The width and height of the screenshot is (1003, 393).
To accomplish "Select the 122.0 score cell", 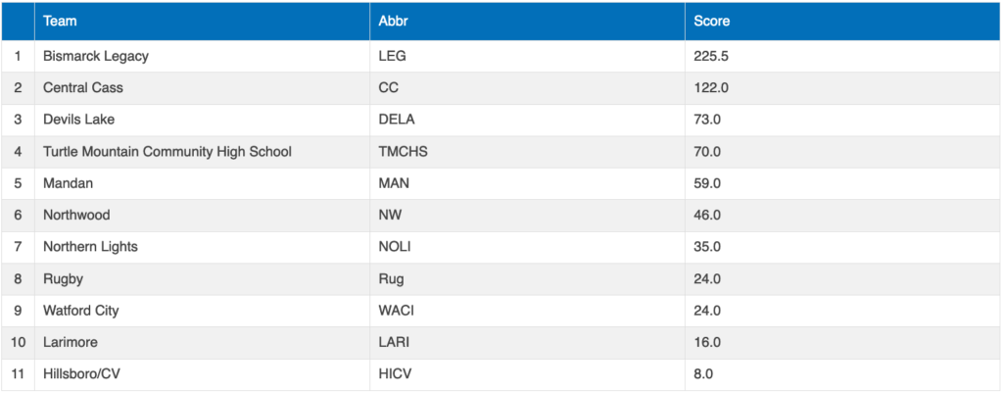I will tap(711, 88).
